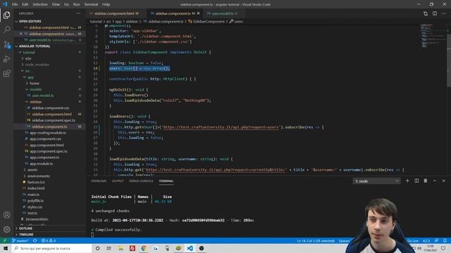451x253 pixels.
Task: Show the Problems panel tab
Action: coord(99,181)
